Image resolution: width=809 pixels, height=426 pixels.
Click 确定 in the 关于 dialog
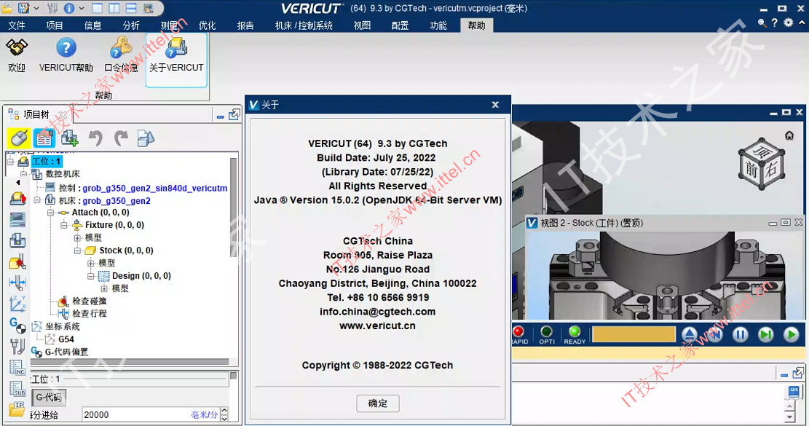[378, 403]
